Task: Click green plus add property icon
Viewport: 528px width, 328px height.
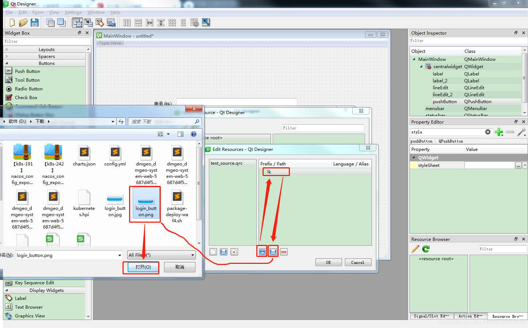Action: [x=499, y=132]
